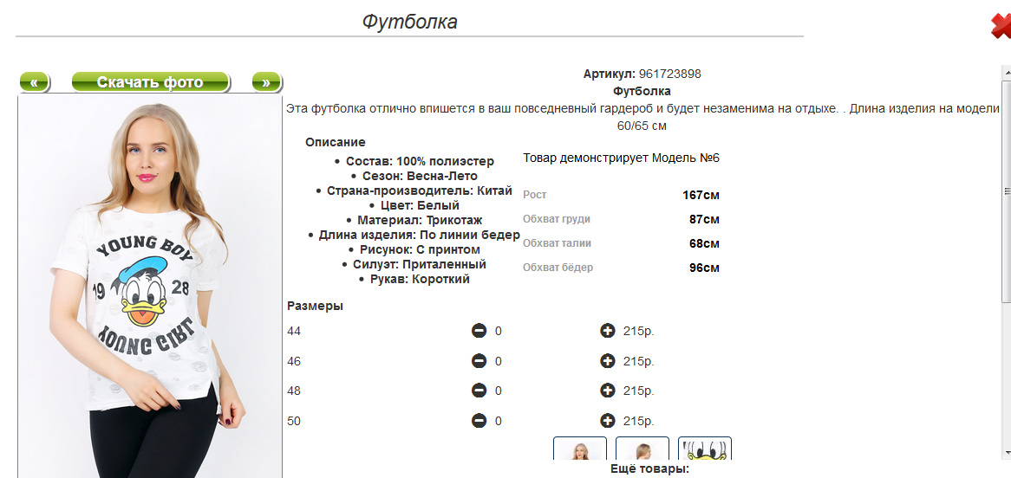This screenshot has width=1011, height=478.
Task: Decrease quantity for size 46
Action: (479, 361)
